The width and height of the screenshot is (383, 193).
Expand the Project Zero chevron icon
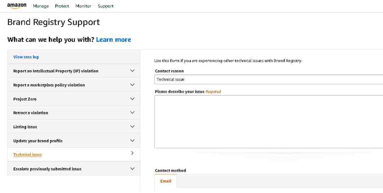click(132, 99)
